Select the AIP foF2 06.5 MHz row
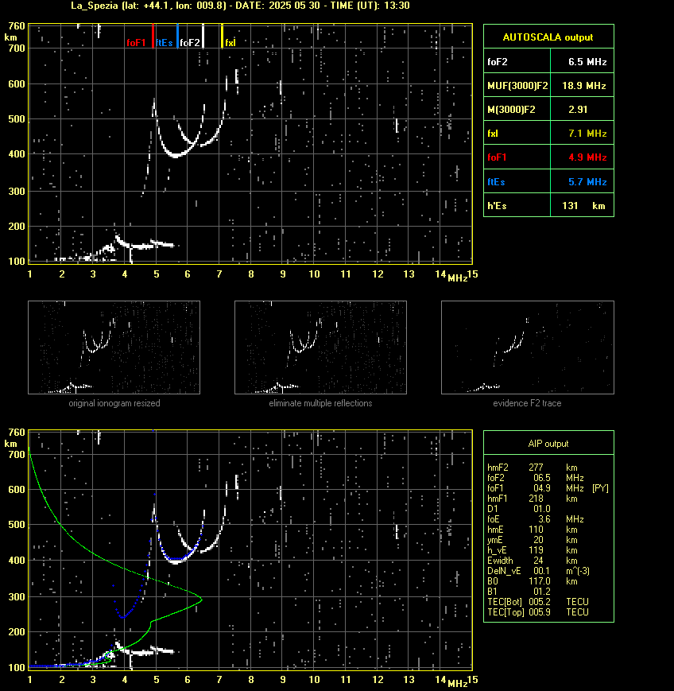674x691 pixels. coord(536,478)
